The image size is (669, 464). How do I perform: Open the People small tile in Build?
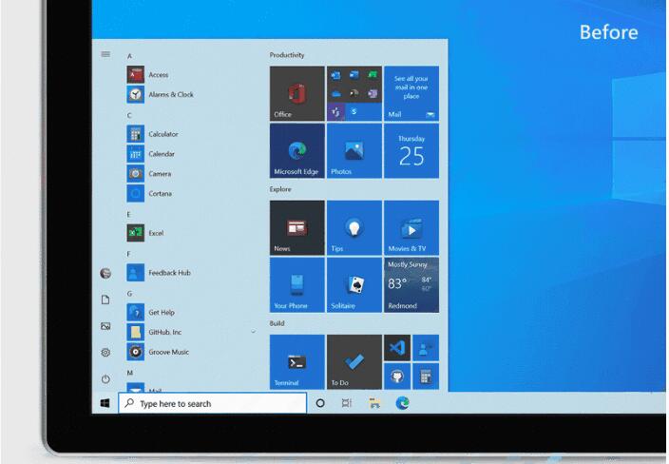pos(426,348)
